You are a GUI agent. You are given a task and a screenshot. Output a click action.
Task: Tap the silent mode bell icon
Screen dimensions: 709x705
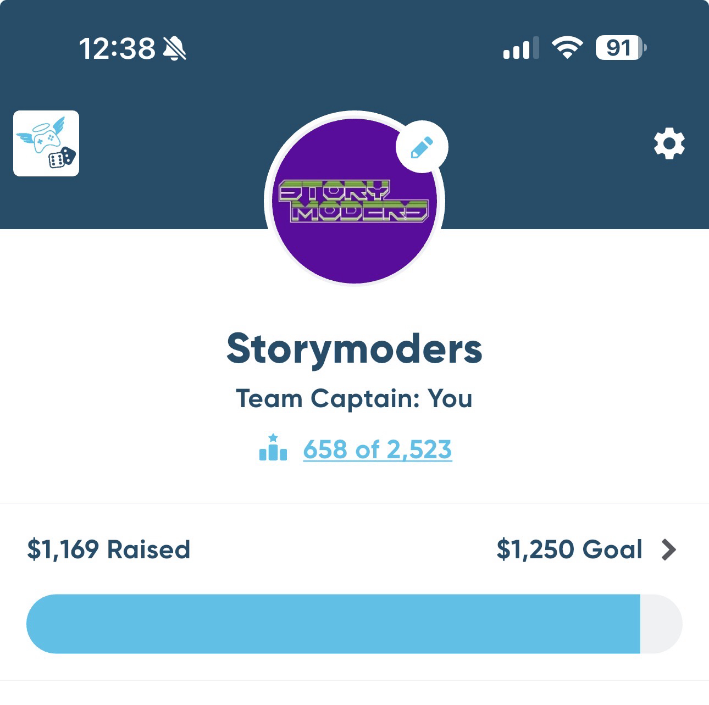[175, 48]
